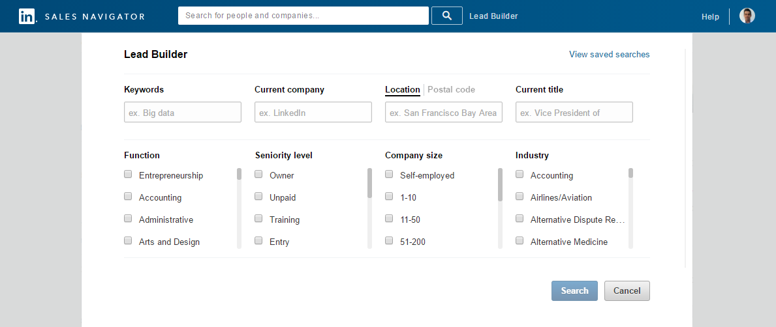Click the Cancel button
The height and width of the screenshot is (327, 776).
coord(627,291)
